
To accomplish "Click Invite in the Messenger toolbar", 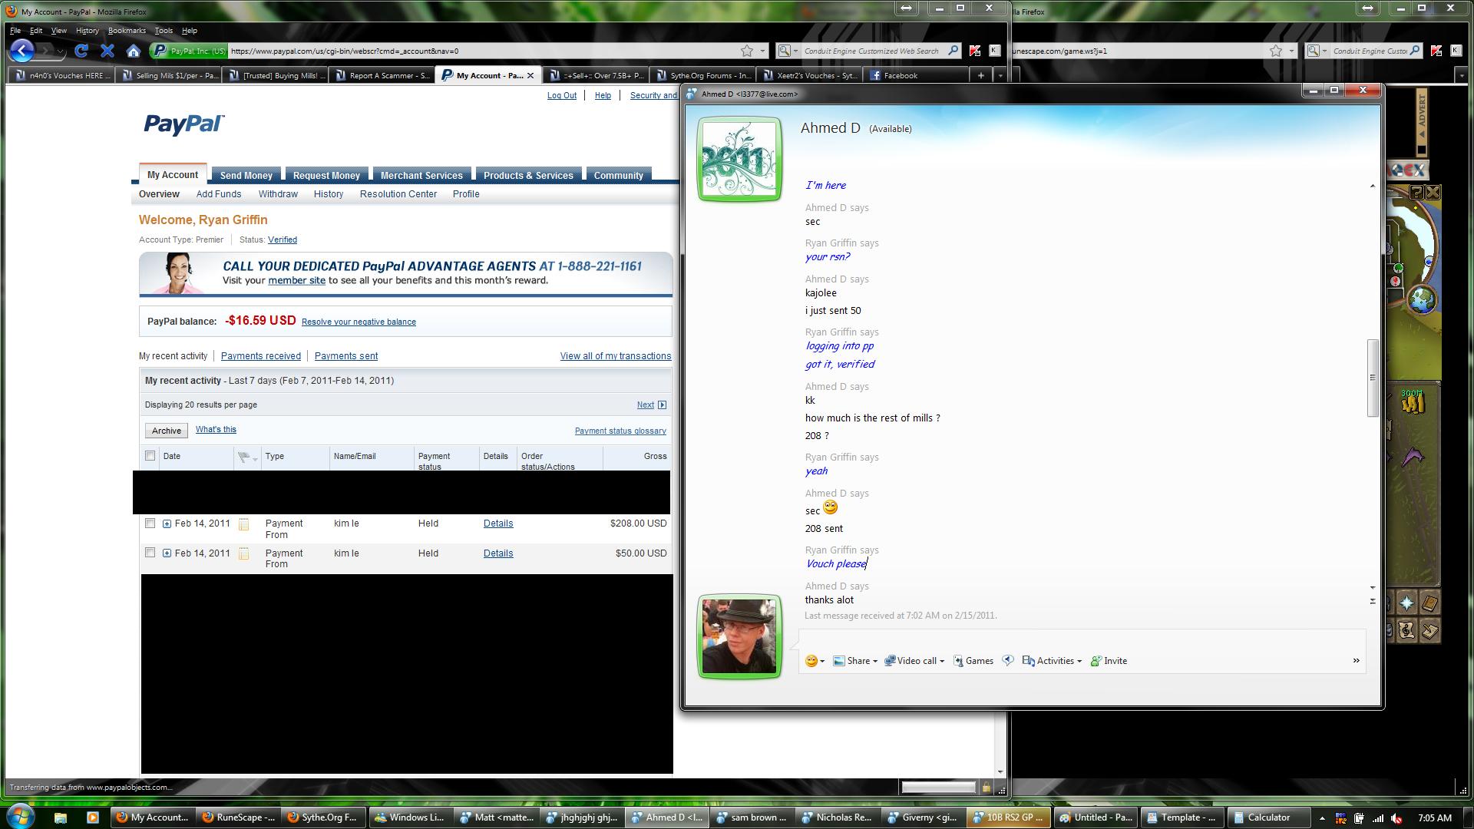I will pyautogui.click(x=1109, y=661).
